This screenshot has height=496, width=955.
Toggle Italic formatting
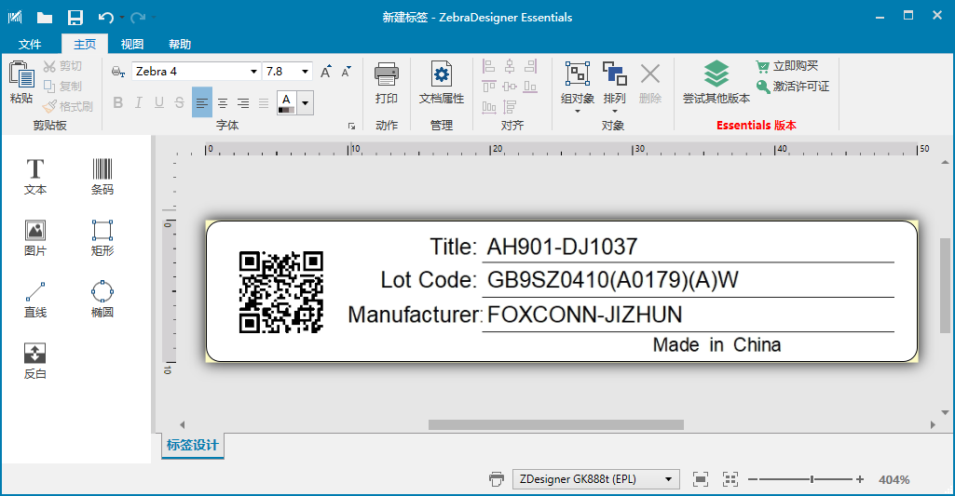point(139,103)
